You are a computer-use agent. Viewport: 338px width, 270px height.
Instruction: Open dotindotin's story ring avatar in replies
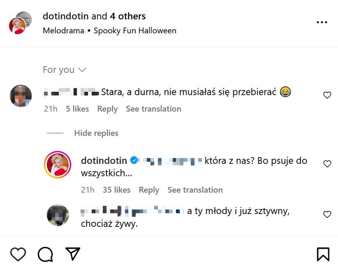point(58,165)
